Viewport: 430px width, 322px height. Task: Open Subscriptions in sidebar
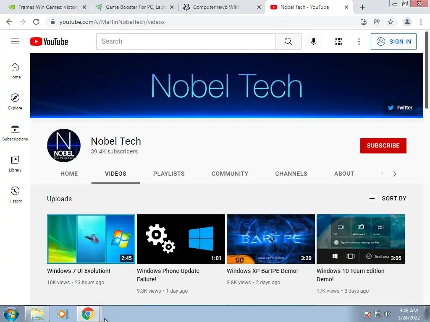pyautogui.click(x=15, y=133)
